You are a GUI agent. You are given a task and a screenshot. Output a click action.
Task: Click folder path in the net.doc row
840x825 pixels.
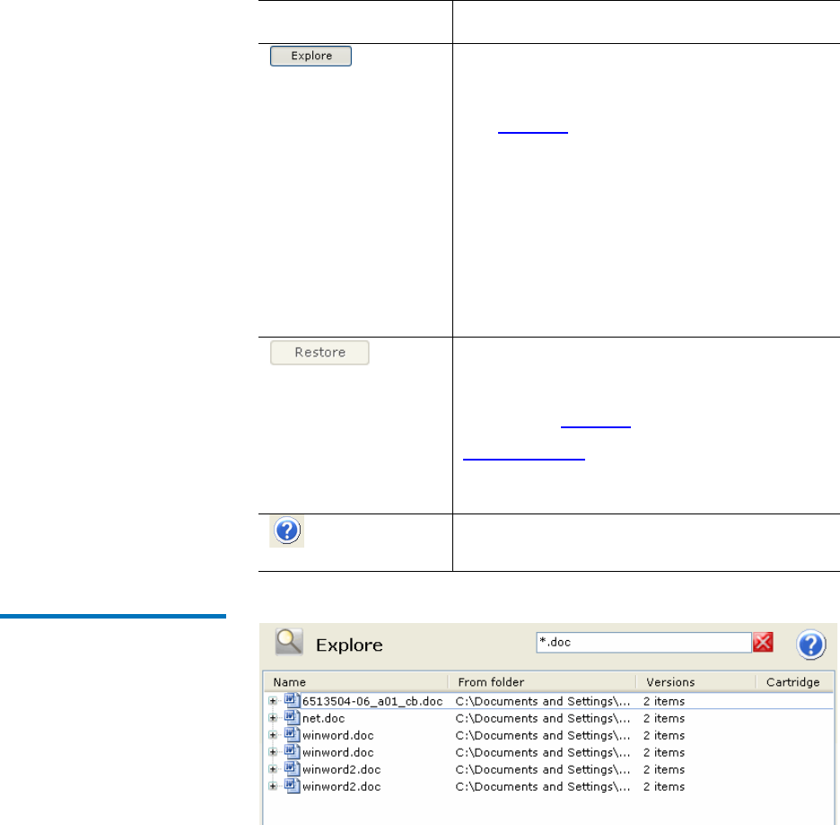543,718
